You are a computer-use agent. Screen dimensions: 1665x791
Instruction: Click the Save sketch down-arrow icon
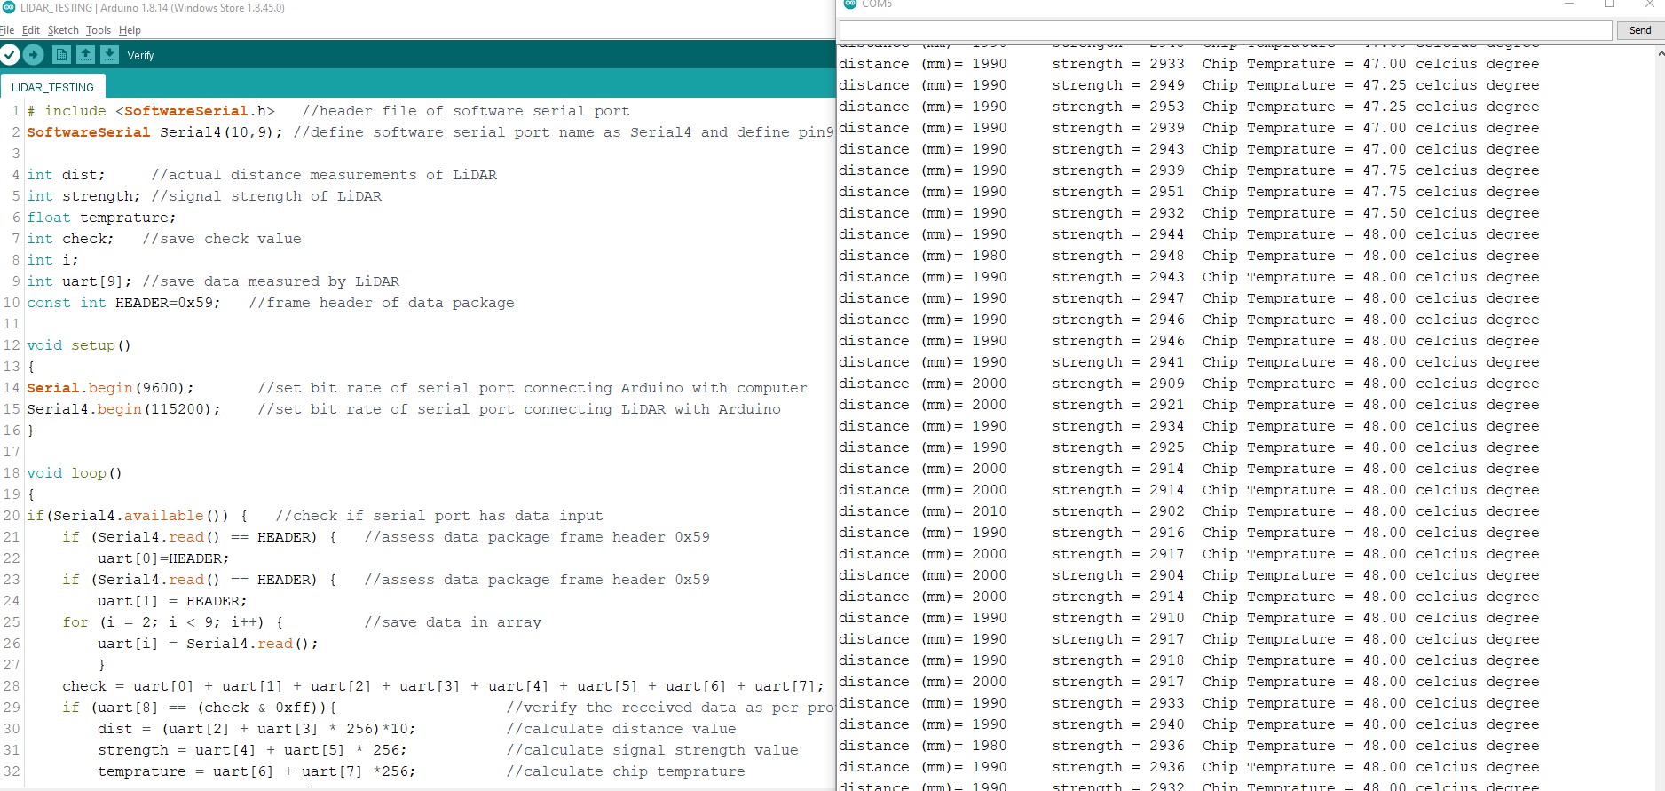109,55
